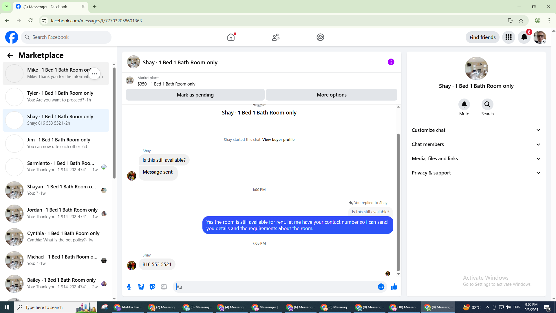The image size is (556, 313).
Task: Open the notifications bell with badge 8
Action: tap(524, 37)
